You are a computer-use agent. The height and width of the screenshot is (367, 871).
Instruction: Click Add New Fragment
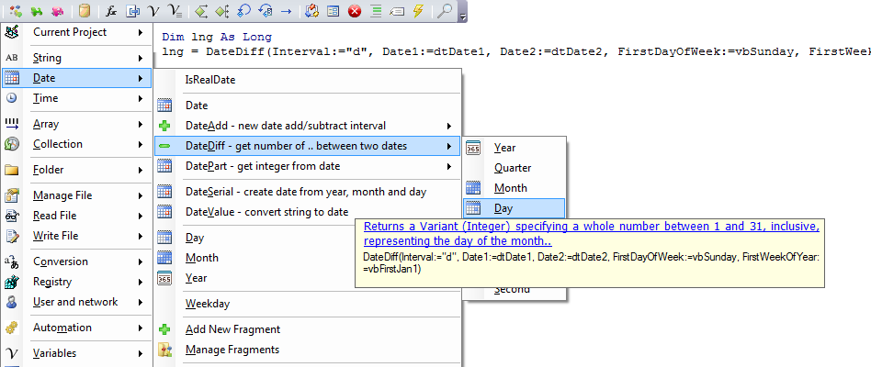pyautogui.click(x=232, y=329)
